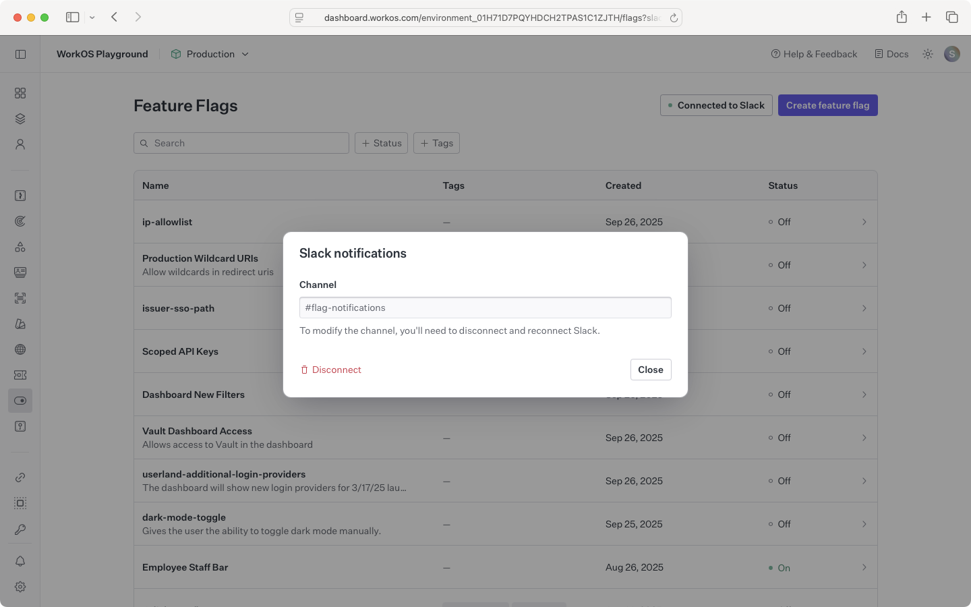This screenshot has width=971, height=607.
Task: Toggle Safari sidebar visibility button
Action: [x=72, y=18]
